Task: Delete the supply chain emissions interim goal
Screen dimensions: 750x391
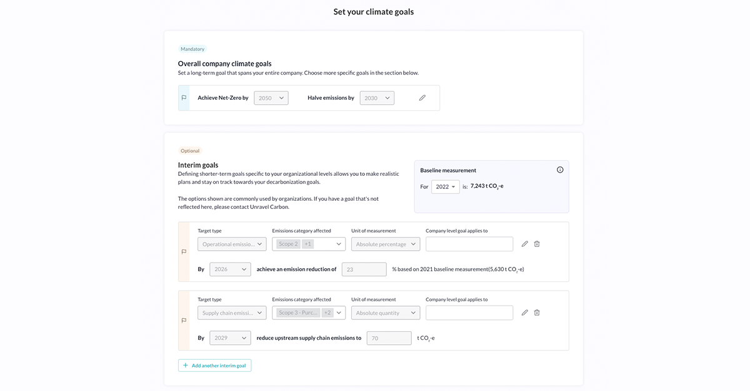Action: [x=537, y=312]
